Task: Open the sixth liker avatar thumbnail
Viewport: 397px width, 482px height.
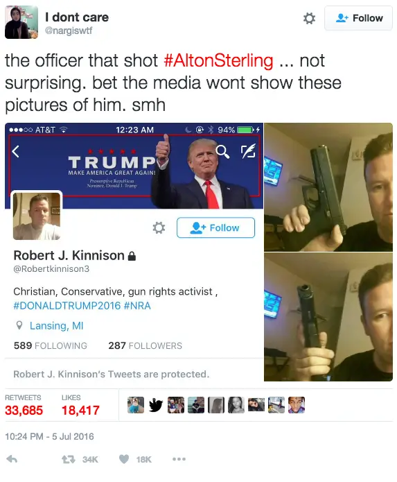Action: coord(236,405)
